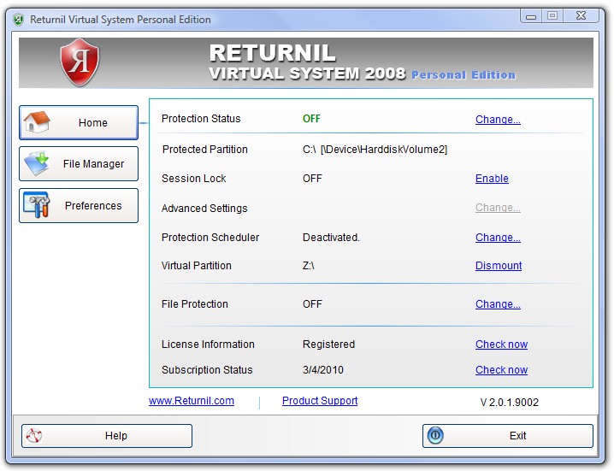Open the Home section
614x471 pixels.
[x=79, y=122]
